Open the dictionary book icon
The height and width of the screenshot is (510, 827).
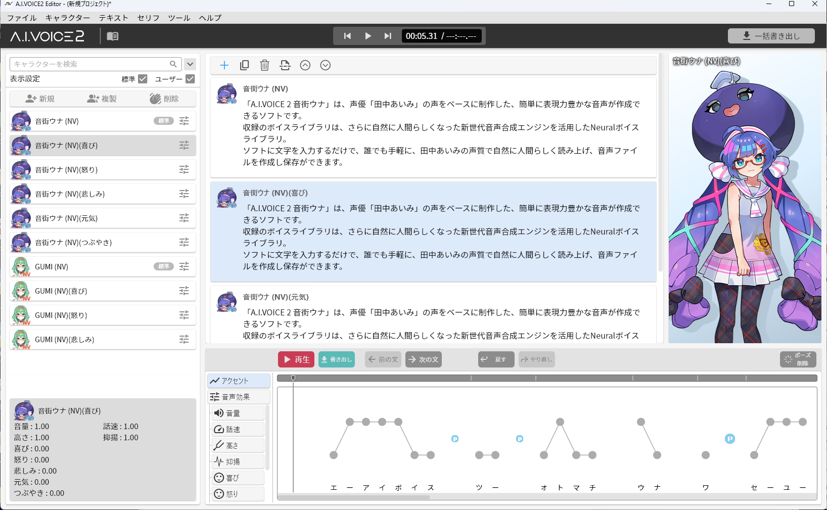tap(113, 36)
